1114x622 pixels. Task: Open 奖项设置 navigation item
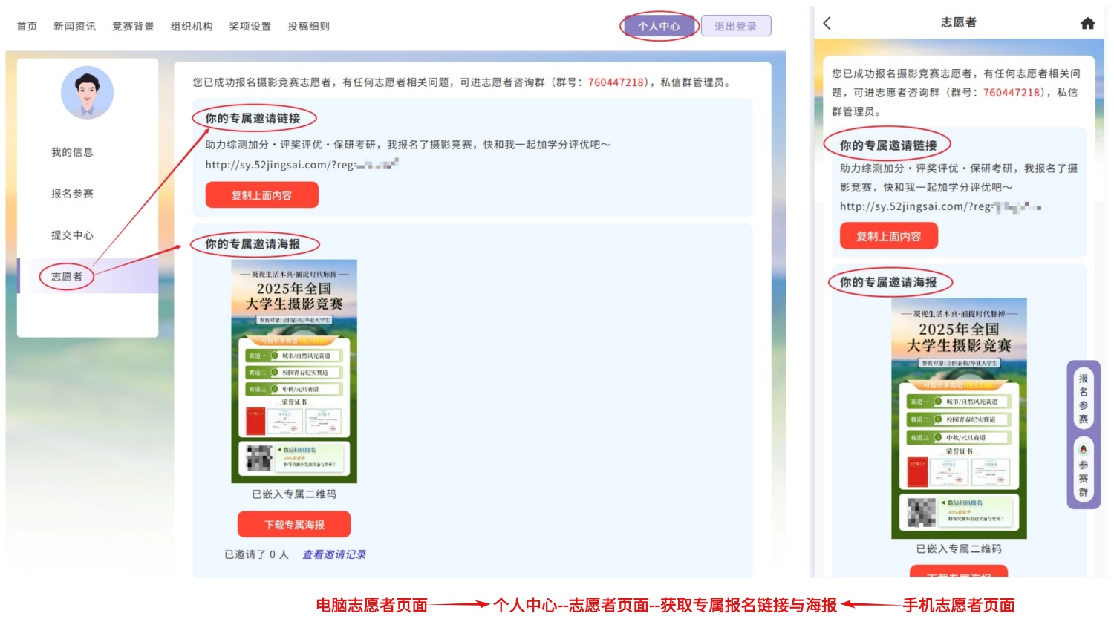click(250, 27)
